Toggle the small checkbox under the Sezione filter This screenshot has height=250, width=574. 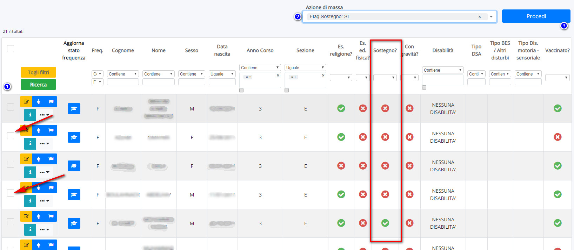click(287, 90)
